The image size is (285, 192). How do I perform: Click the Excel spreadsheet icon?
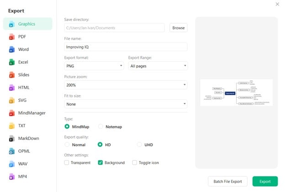tap(11, 62)
